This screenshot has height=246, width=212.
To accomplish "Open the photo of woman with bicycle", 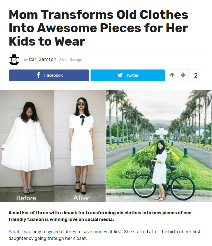I will (x=159, y=146).
